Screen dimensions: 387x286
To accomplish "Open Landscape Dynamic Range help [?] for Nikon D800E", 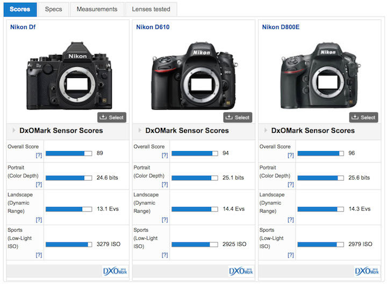I will click(291, 220).
